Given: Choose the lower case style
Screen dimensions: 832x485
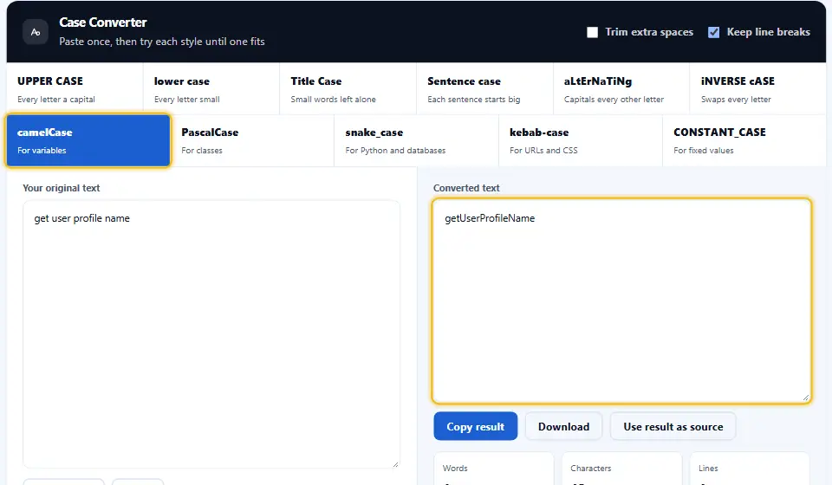Looking at the screenshot, I should tap(211, 89).
